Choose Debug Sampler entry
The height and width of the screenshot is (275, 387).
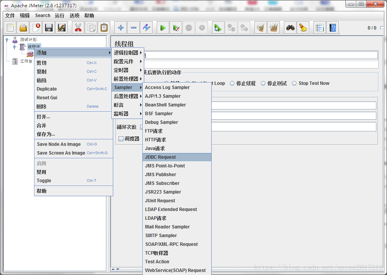pos(177,122)
